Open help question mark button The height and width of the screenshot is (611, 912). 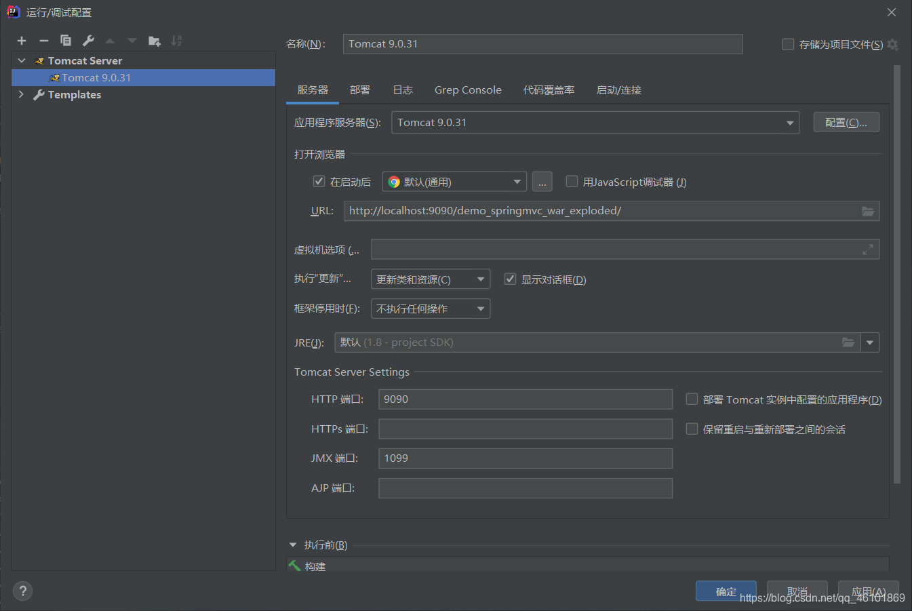tap(22, 591)
